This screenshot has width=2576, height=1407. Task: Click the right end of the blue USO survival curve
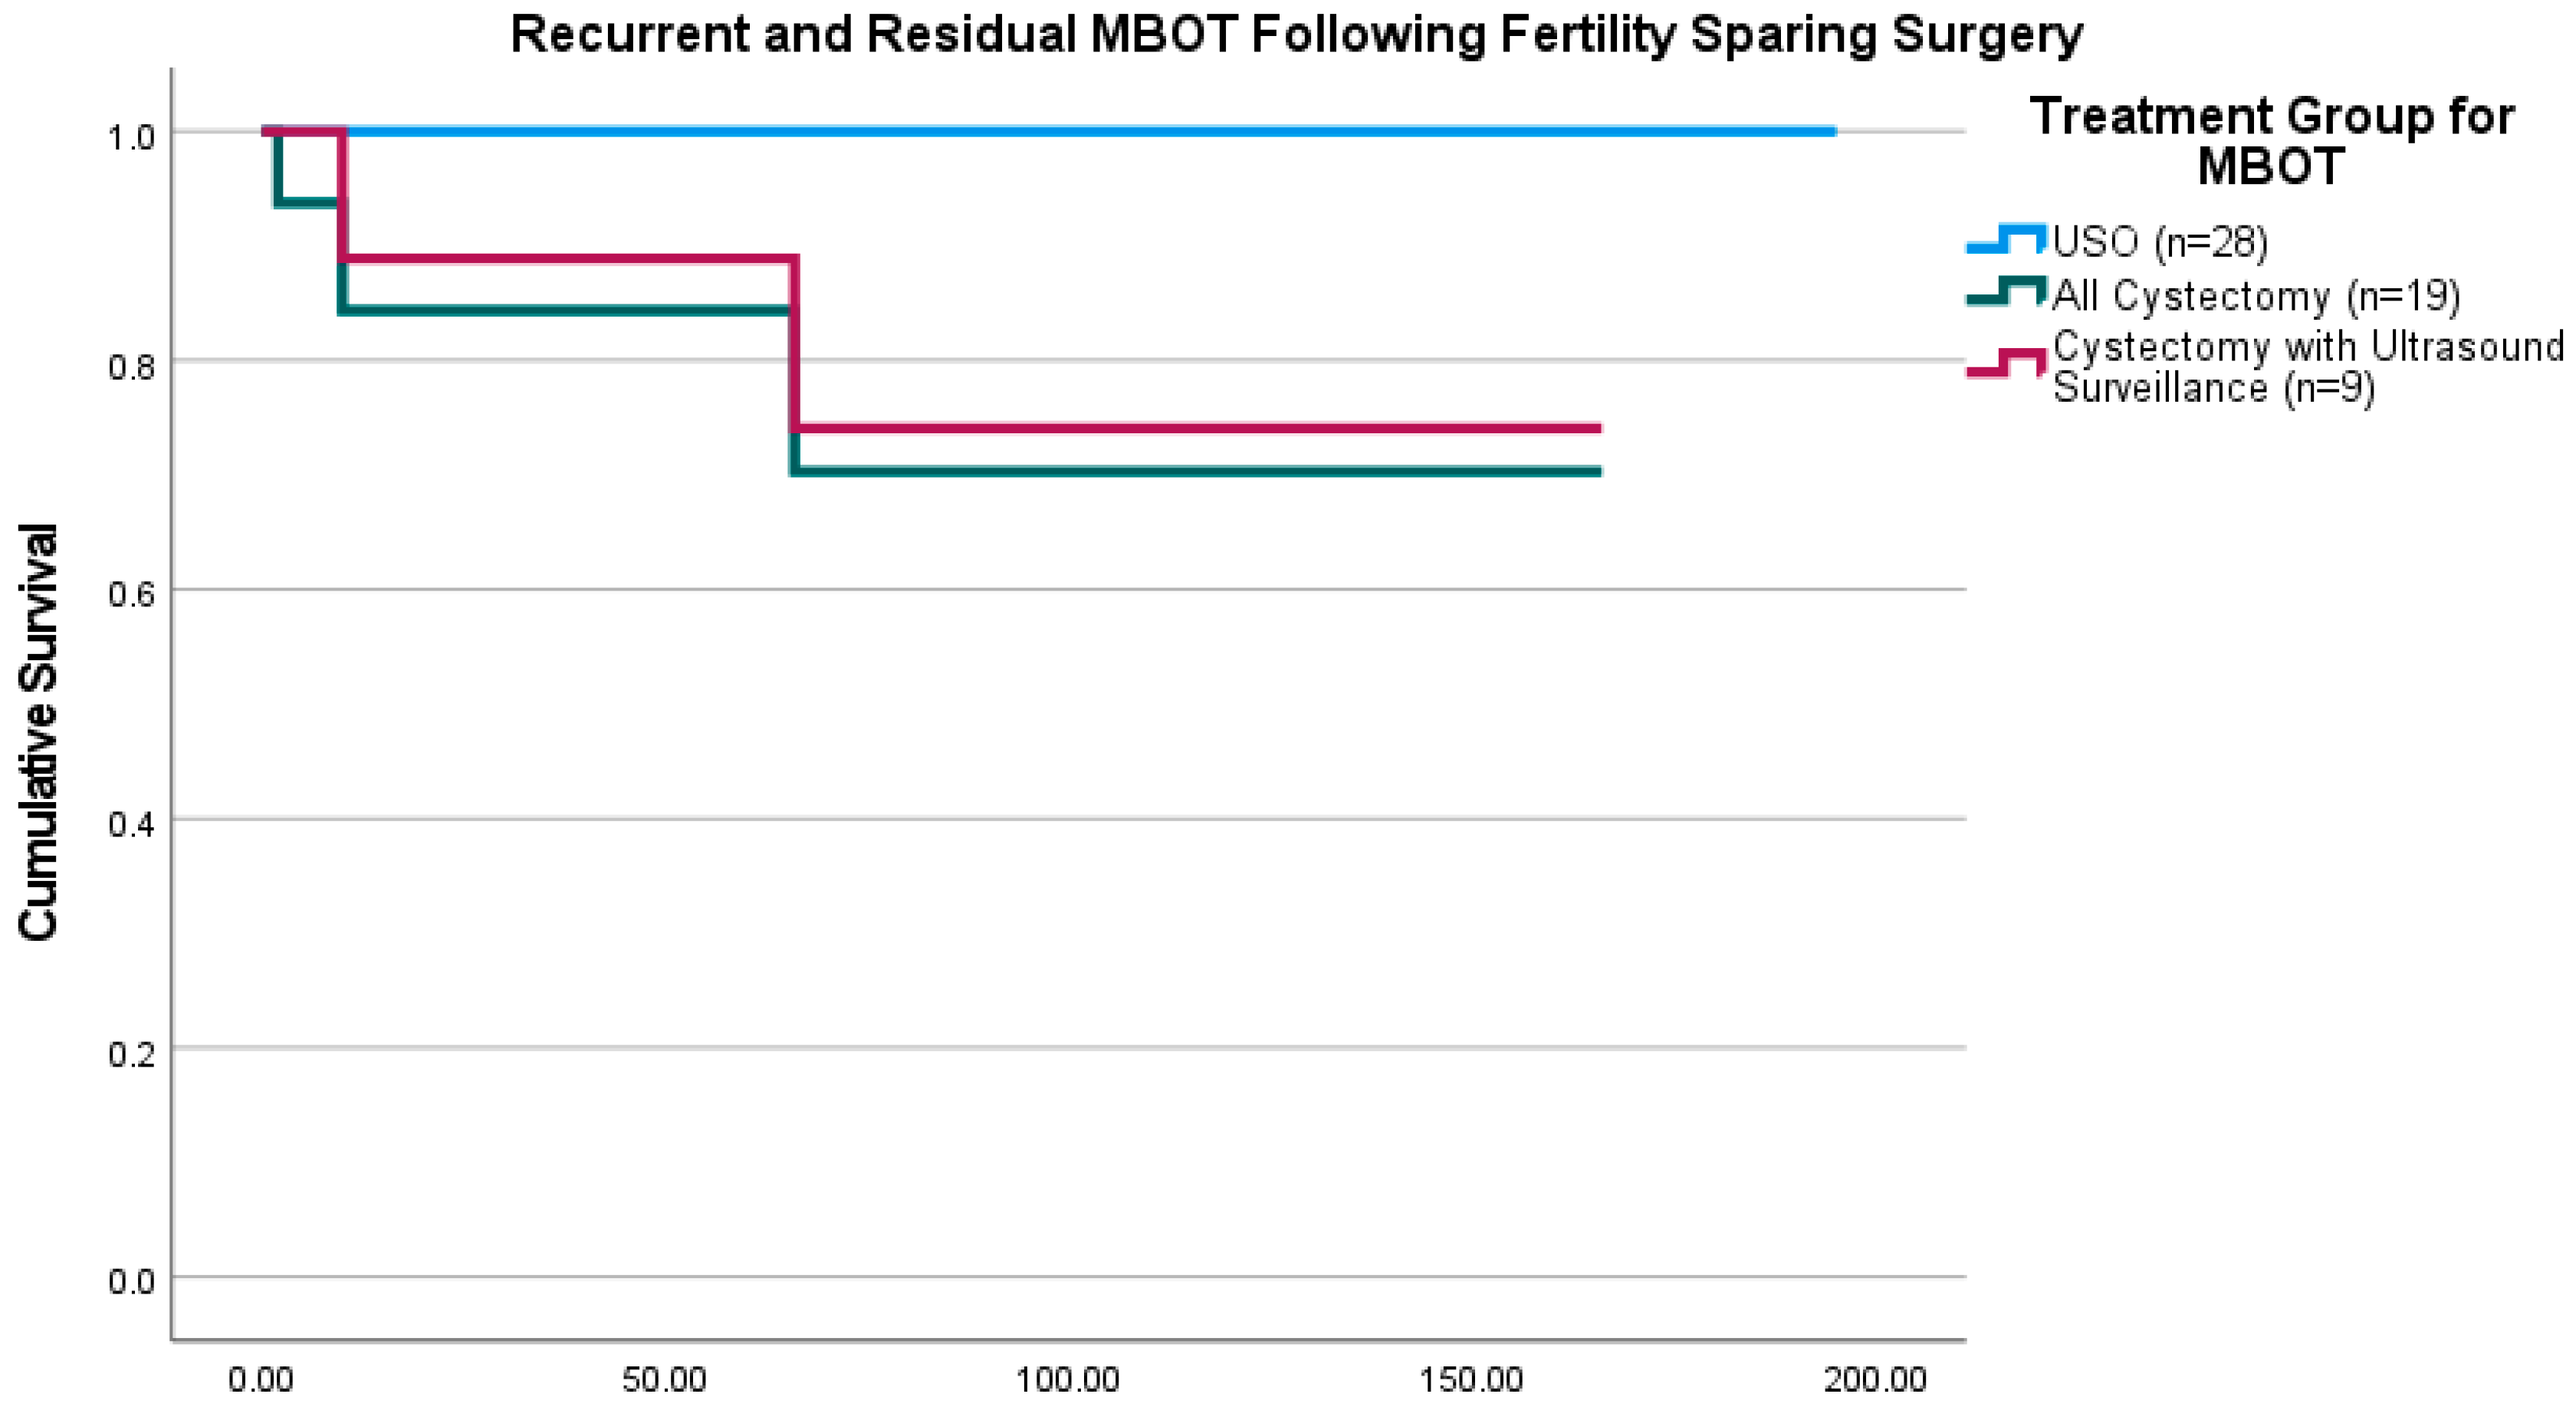point(1832,131)
